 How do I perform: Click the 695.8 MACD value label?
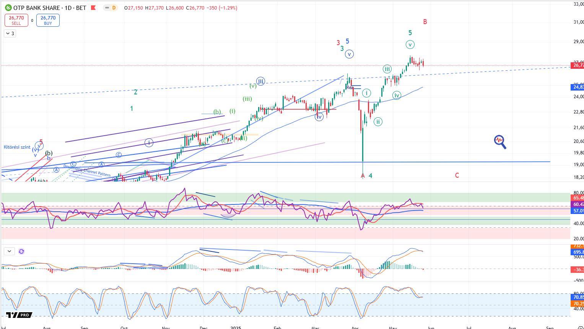[x=577, y=252]
